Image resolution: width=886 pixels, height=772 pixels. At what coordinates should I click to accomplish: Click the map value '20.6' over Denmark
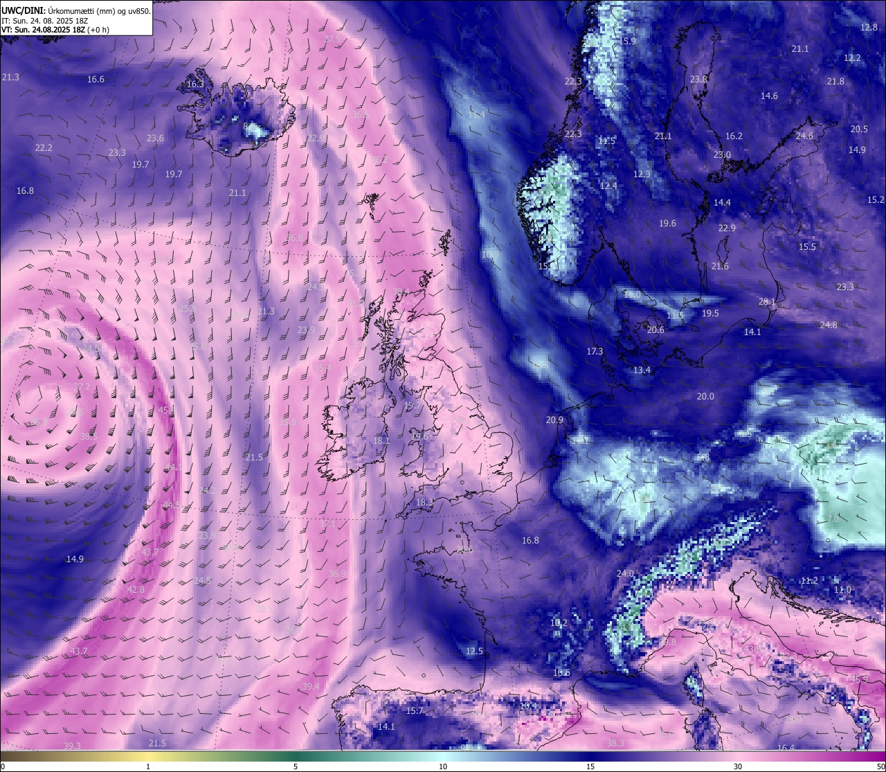coord(656,330)
